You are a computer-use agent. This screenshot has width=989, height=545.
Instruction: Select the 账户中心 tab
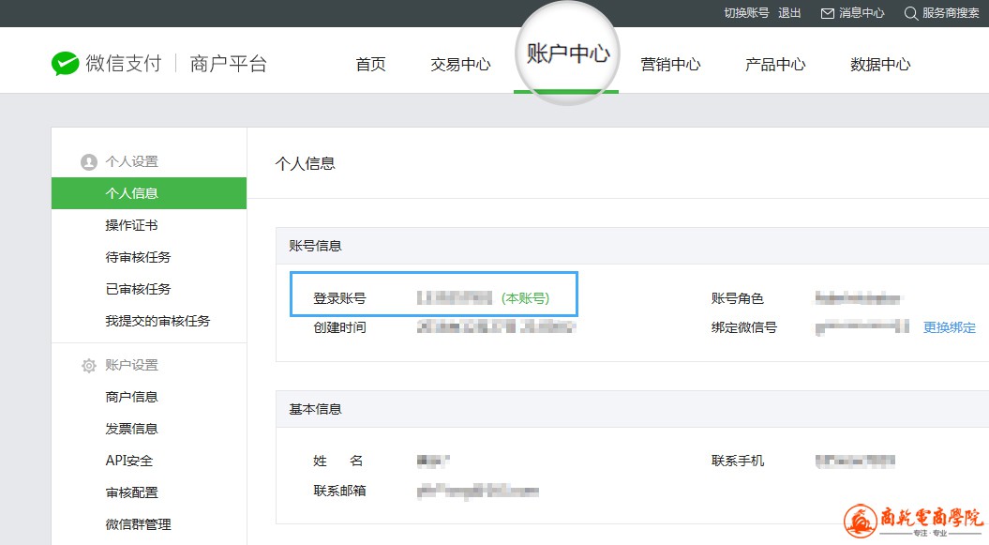[567, 54]
